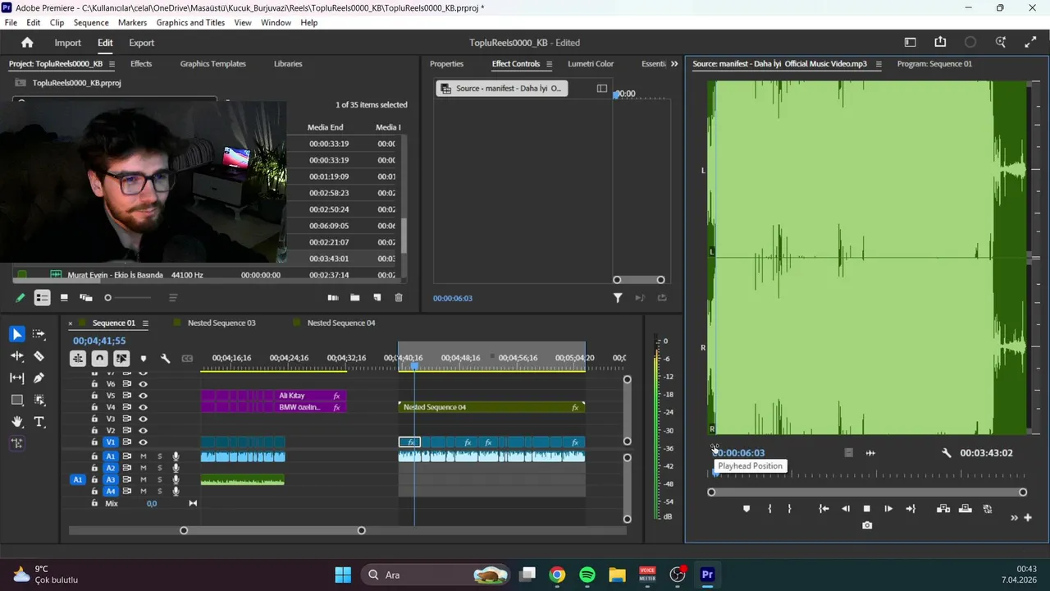This screenshot has width=1050, height=591.
Task: Toggle Linked Selection button
Action: pyautogui.click(x=121, y=358)
